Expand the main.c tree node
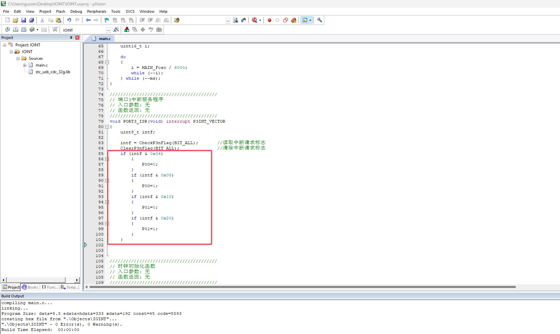Image resolution: width=560 pixels, height=334 pixels. (x=25, y=65)
